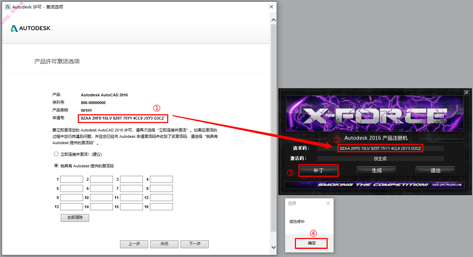Click the 请求码 field in X-Force keygen
Image resolution: width=473 pixels, height=257 pixels.
(380, 148)
